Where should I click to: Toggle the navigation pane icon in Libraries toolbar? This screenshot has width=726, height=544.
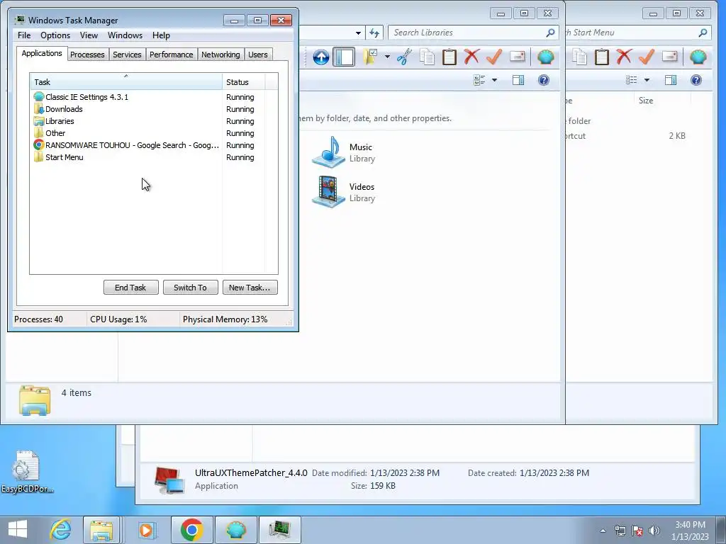[x=344, y=57]
